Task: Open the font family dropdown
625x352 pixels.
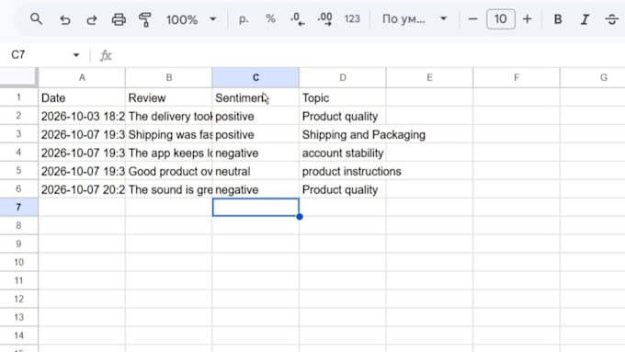Action: pyautogui.click(x=415, y=18)
